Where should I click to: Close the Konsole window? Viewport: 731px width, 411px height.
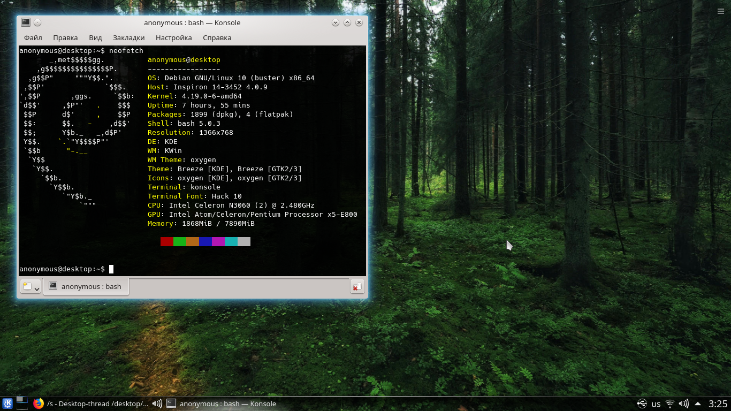coord(359,22)
